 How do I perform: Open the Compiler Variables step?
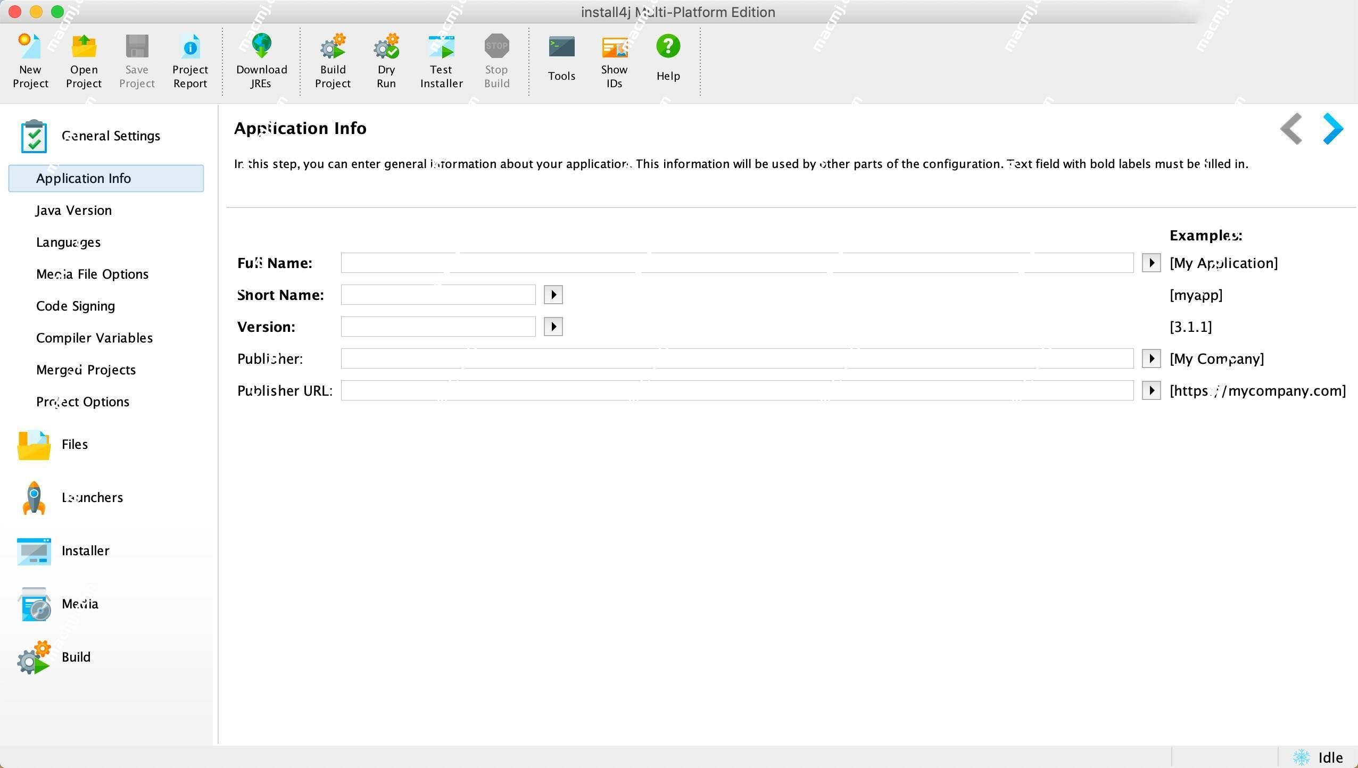point(94,338)
